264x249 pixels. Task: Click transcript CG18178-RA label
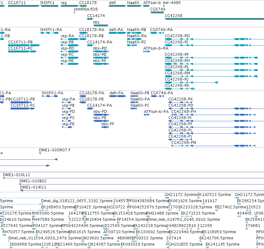[x=92, y=29]
